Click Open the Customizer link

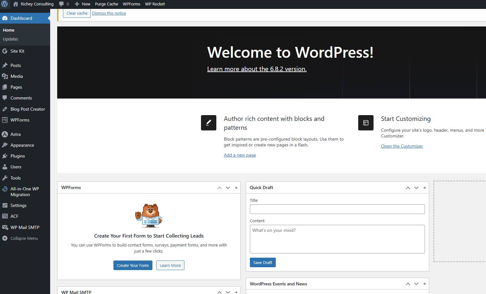point(402,146)
